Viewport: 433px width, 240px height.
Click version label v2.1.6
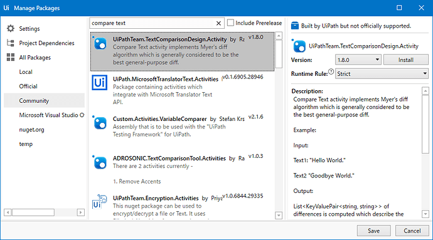[255, 117]
